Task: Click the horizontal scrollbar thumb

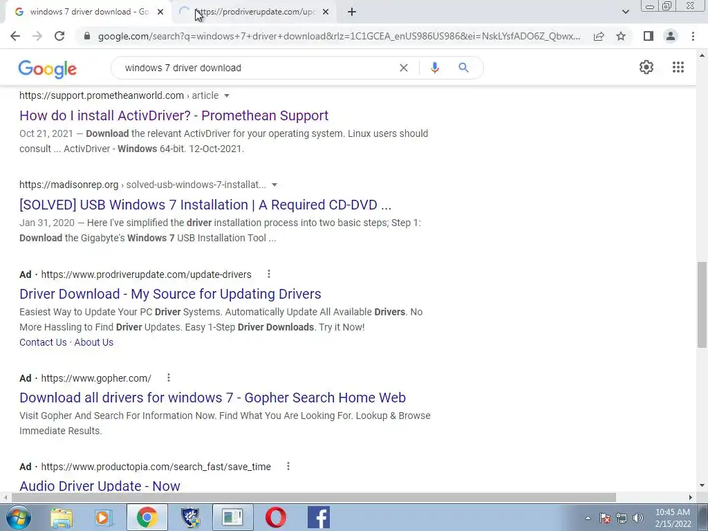Action: (x=314, y=497)
